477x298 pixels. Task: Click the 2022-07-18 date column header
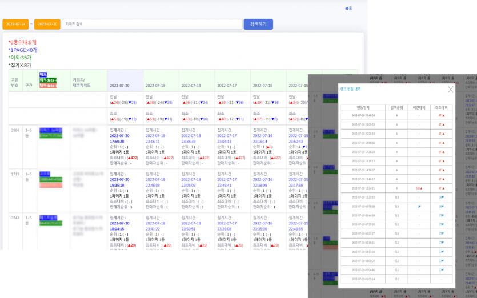[191, 86]
